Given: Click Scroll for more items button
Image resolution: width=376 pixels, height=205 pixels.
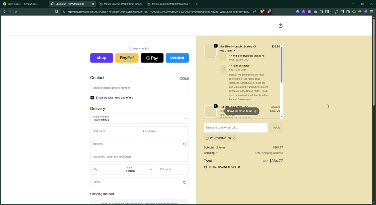Looking at the screenshot, I should (x=242, y=111).
